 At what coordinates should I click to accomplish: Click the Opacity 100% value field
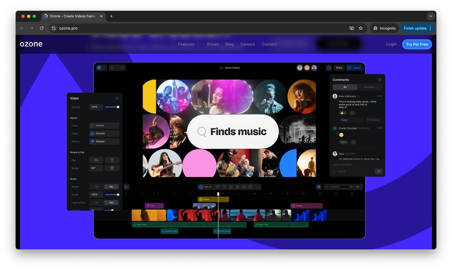pos(96,107)
